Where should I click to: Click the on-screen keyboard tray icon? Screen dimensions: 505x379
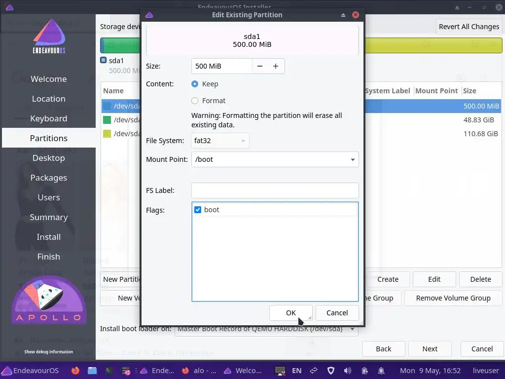point(280,371)
